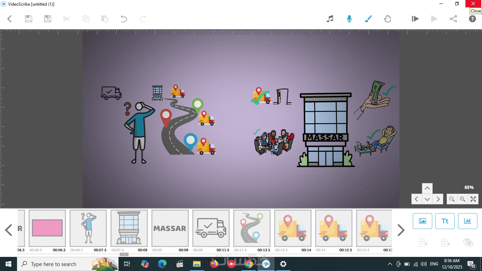Select the meeting table group image
482x271 pixels.
pyautogui.click(x=274, y=142)
